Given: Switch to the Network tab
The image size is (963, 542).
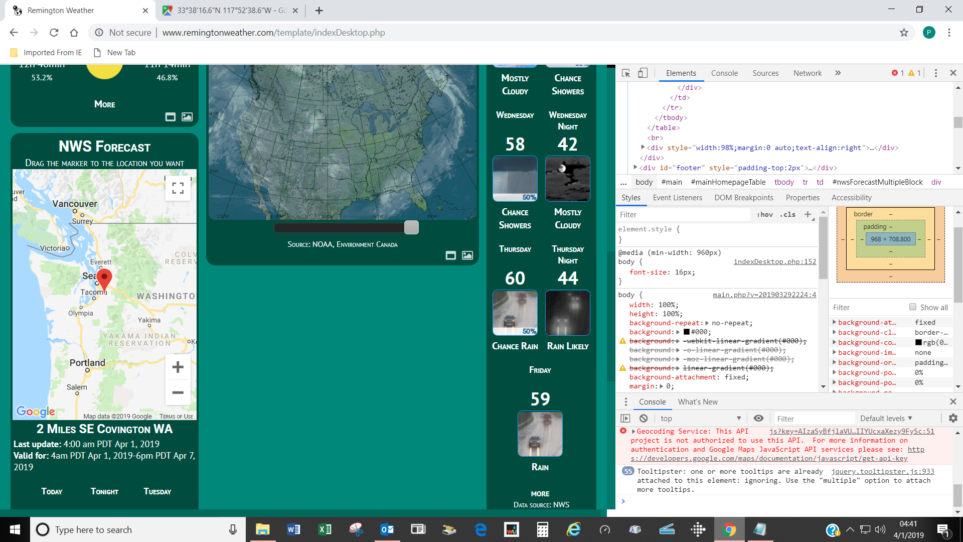Looking at the screenshot, I should [x=808, y=73].
